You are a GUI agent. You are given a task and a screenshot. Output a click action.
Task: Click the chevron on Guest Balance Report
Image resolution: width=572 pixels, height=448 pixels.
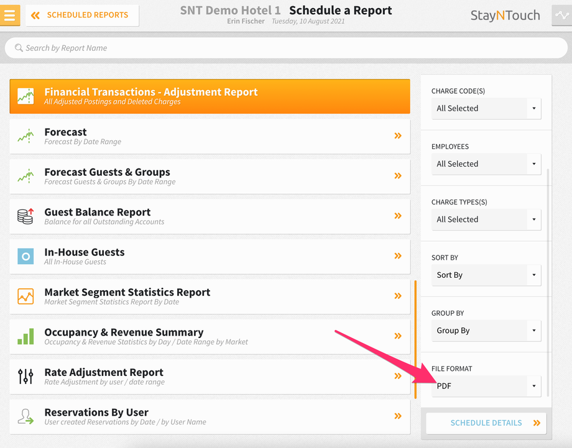(398, 216)
